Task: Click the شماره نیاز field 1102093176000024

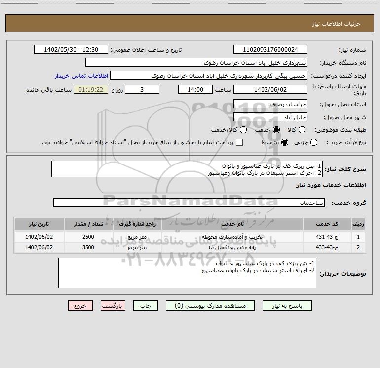Action: [270, 50]
